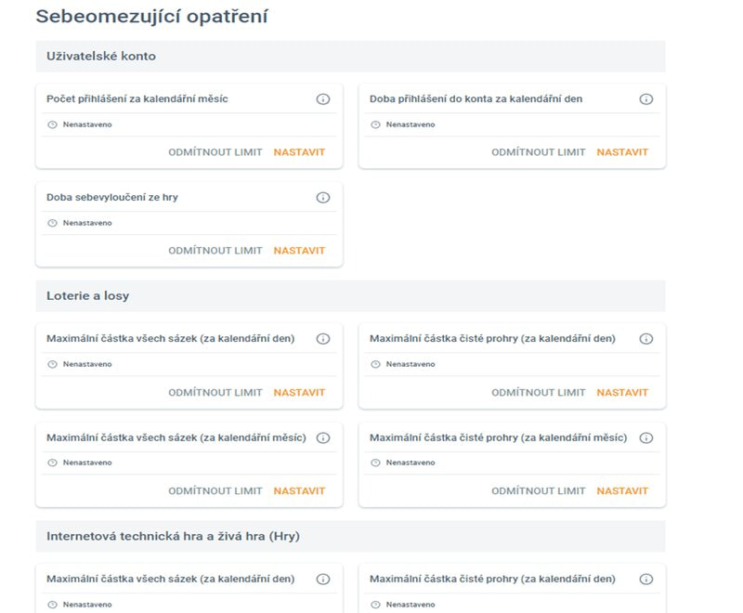The image size is (743, 613).
Task: Open info for Hry section čisté prohry limit
Action: (x=646, y=579)
